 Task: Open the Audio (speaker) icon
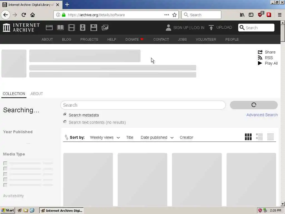coord(82,28)
